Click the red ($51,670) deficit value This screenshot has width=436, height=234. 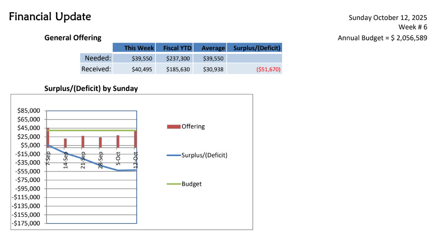(268, 70)
